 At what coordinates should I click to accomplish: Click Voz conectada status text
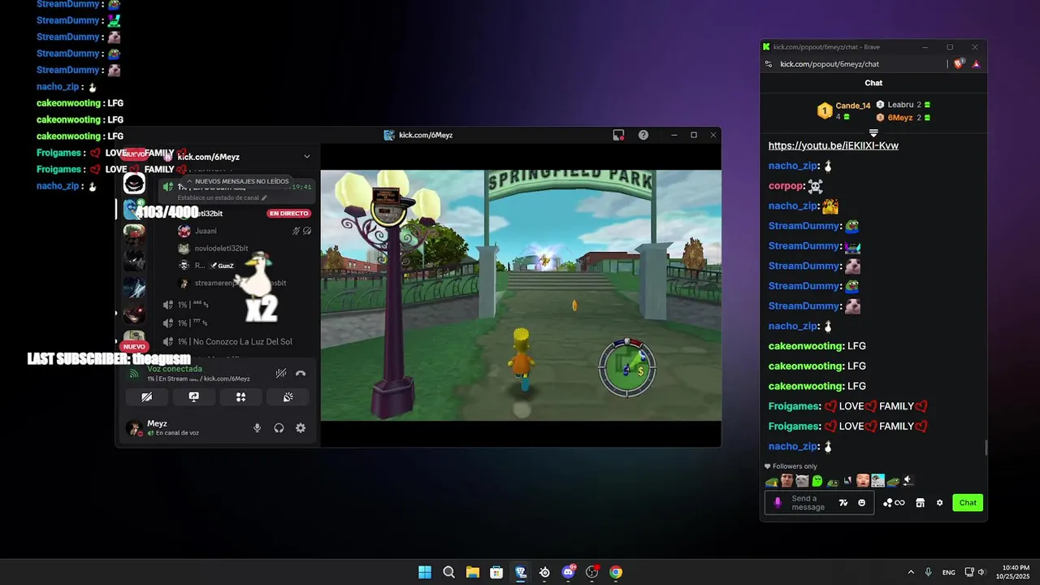(175, 369)
